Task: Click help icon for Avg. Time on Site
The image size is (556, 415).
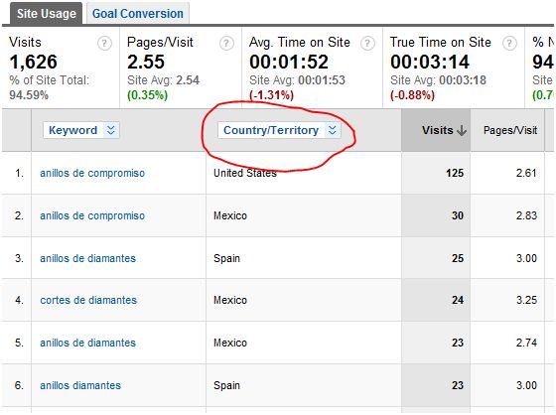Action: (367, 44)
